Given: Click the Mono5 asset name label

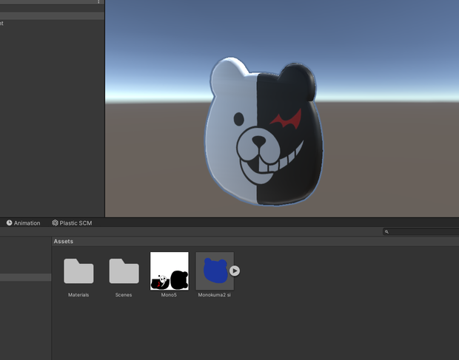Looking at the screenshot, I should [169, 295].
